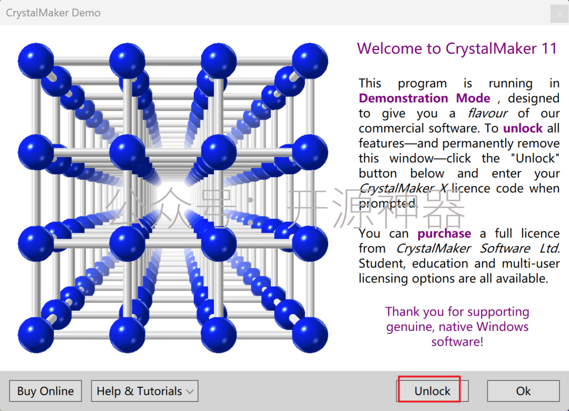Close the CrystalMaker Demo dialog
The height and width of the screenshot is (411, 569).
coord(559,14)
